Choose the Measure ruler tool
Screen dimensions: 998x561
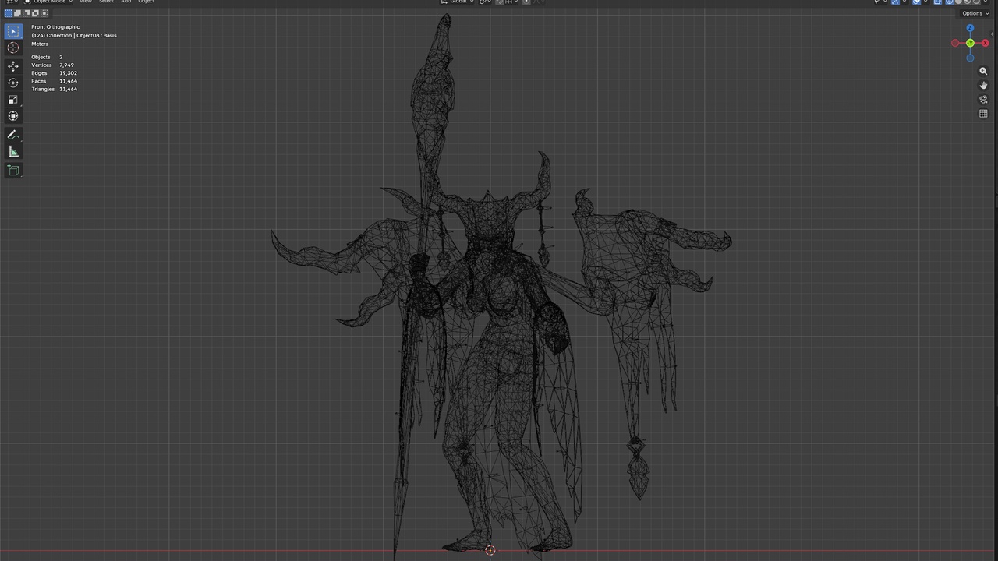(13, 152)
